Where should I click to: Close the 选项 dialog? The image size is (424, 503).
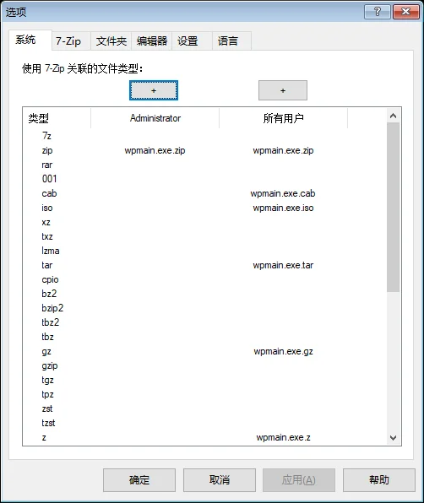406,12
